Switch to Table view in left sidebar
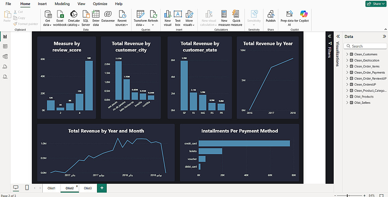 (5, 46)
